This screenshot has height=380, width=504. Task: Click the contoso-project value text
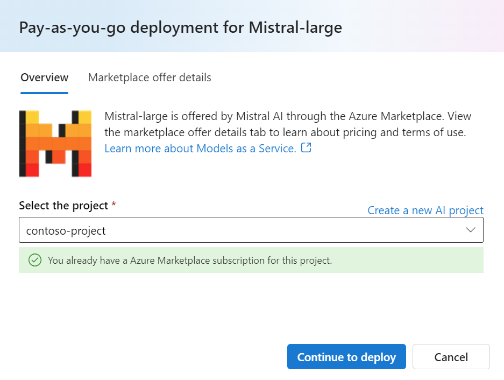[x=66, y=231]
